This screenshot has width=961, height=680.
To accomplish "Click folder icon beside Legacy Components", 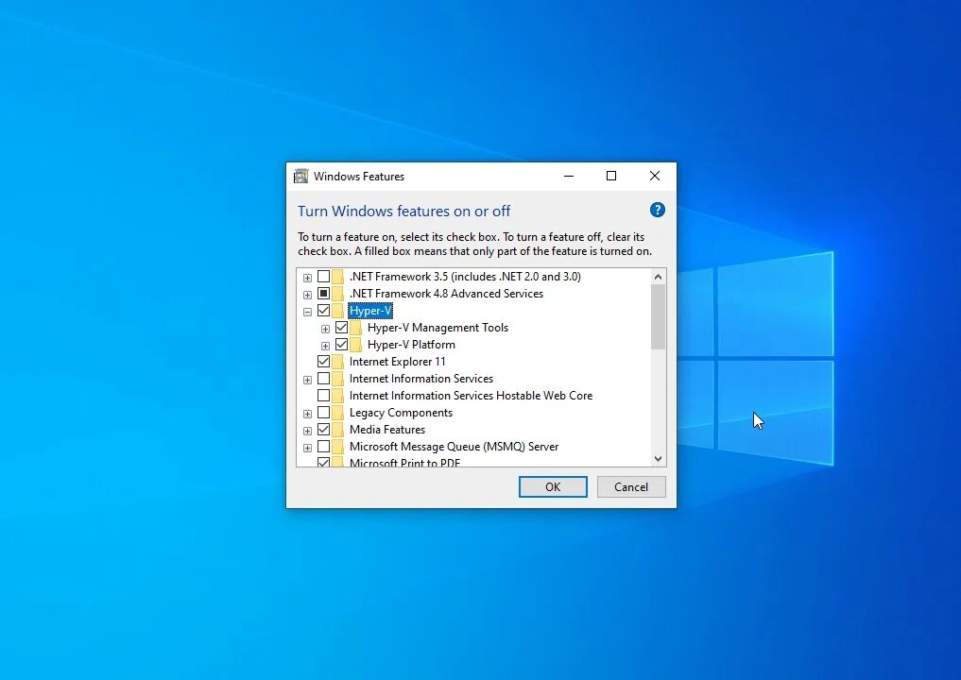I will pos(337,413).
